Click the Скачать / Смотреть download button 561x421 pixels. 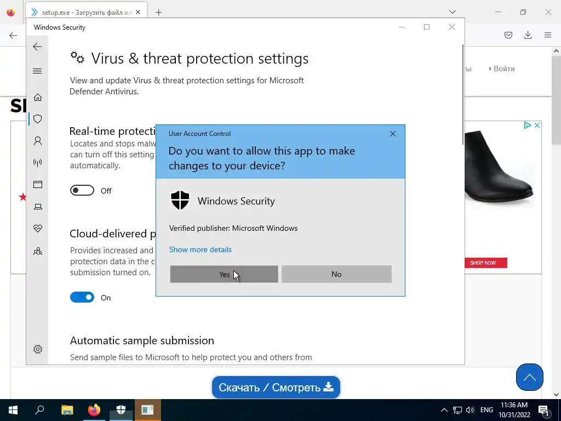(276, 388)
